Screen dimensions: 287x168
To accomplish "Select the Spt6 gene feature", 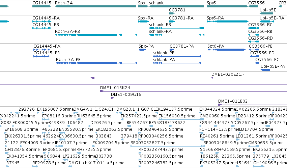I will point(228,6).
